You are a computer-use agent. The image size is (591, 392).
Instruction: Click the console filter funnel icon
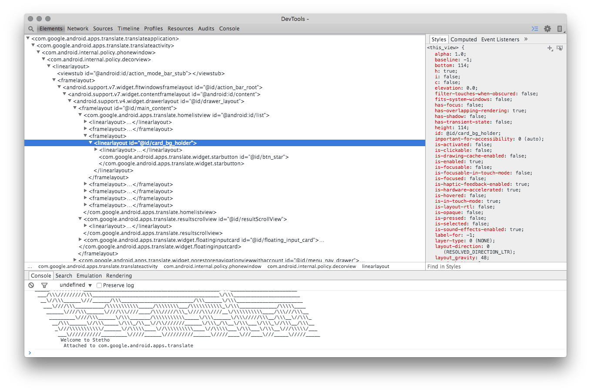(44, 285)
